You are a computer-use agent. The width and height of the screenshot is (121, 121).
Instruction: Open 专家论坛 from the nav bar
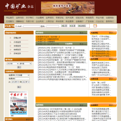tap(59, 18)
